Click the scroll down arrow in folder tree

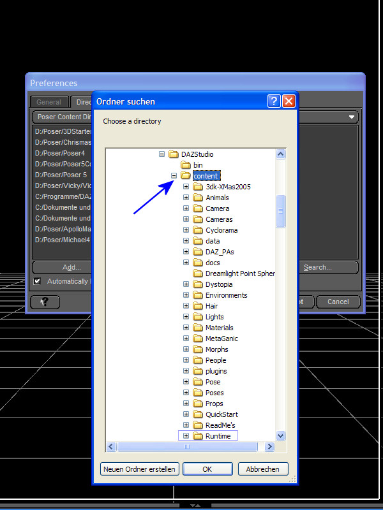pyautogui.click(x=280, y=435)
